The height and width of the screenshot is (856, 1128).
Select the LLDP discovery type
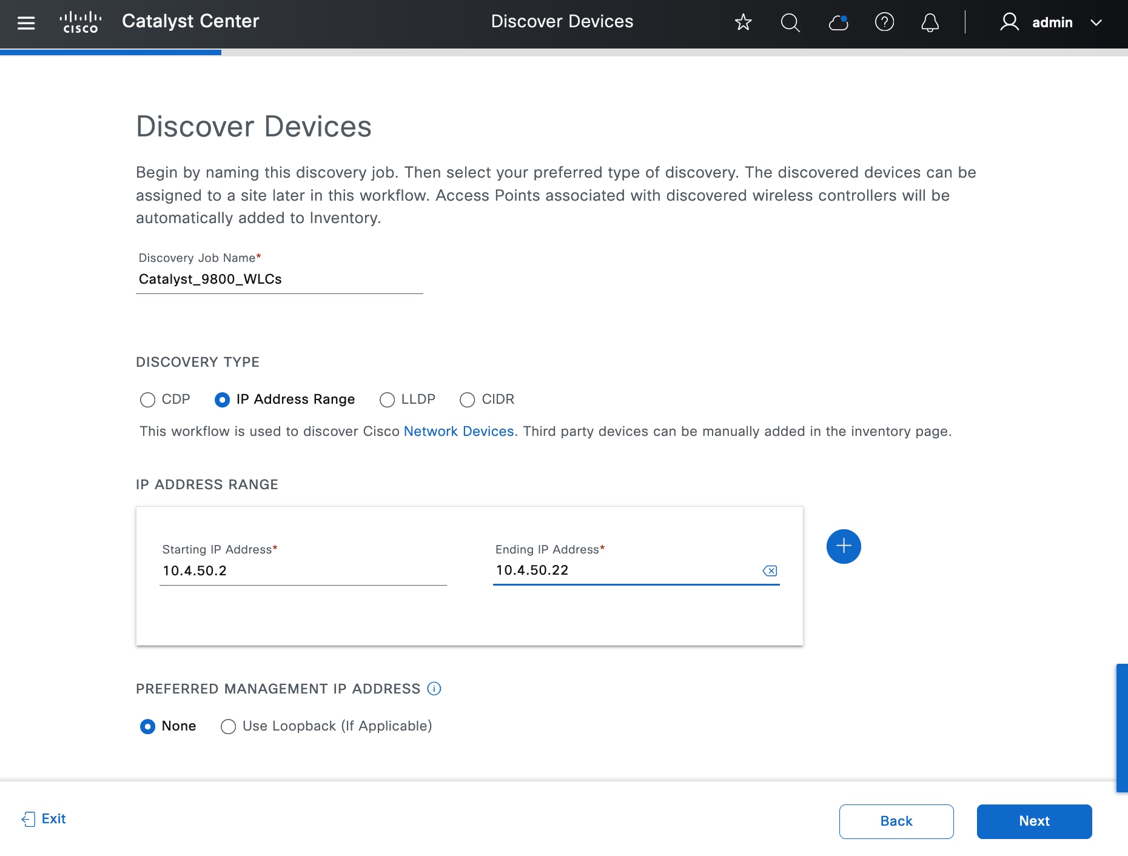coord(387,400)
